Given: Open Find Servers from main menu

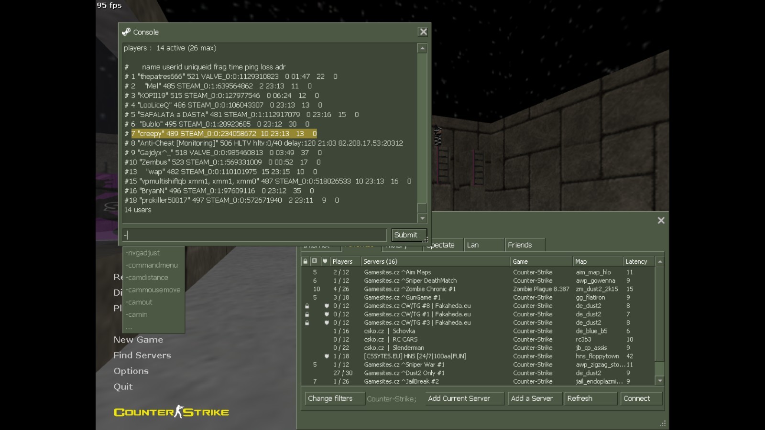Looking at the screenshot, I should tap(142, 355).
